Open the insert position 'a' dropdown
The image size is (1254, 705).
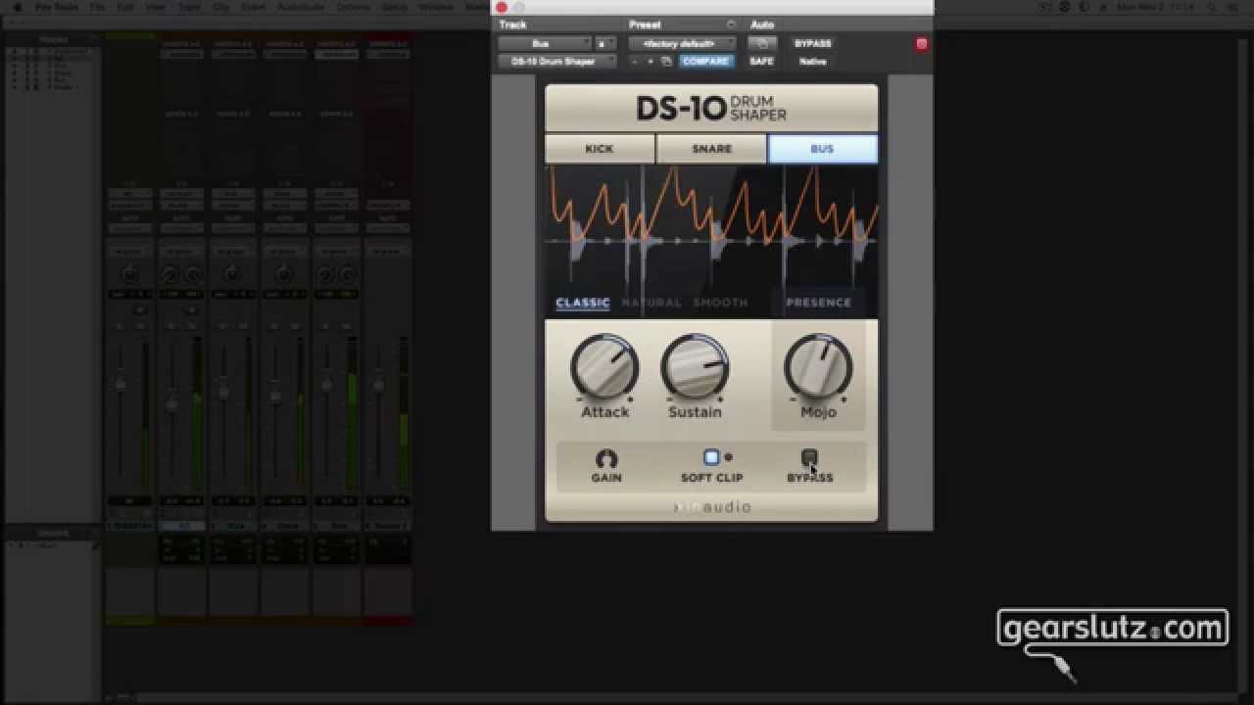point(605,44)
